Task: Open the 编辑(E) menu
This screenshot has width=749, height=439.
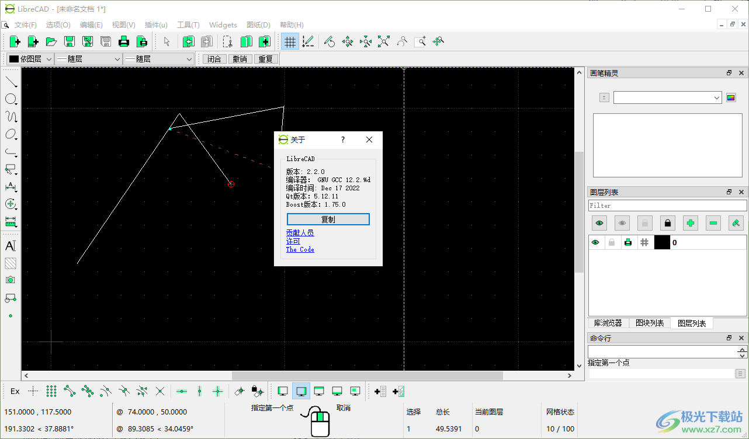Action: (x=91, y=25)
